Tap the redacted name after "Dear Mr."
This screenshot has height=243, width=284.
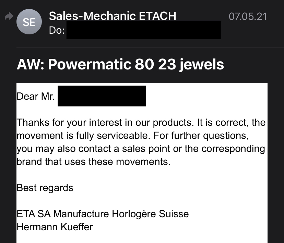[x=102, y=96]
